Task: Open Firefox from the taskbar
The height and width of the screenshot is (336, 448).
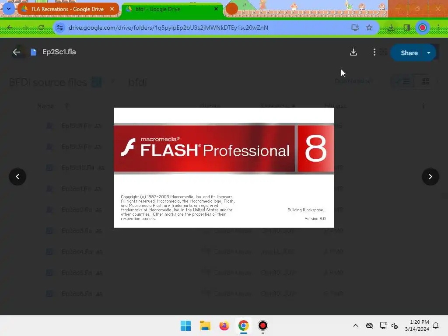Action: click(x=224, y=325)
